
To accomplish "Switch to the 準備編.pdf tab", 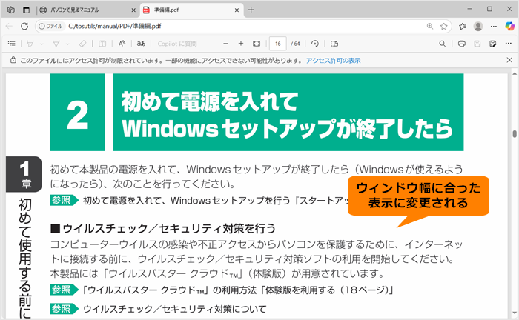I will (191, 10).
